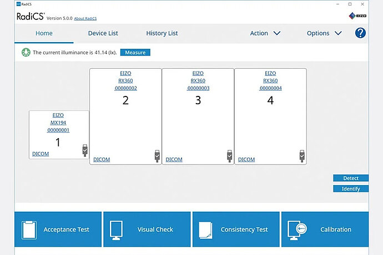Click the RX360 link on monitor 4
Image resolution: width=383 pixels, height=255 pixels.
coord(270,81)
